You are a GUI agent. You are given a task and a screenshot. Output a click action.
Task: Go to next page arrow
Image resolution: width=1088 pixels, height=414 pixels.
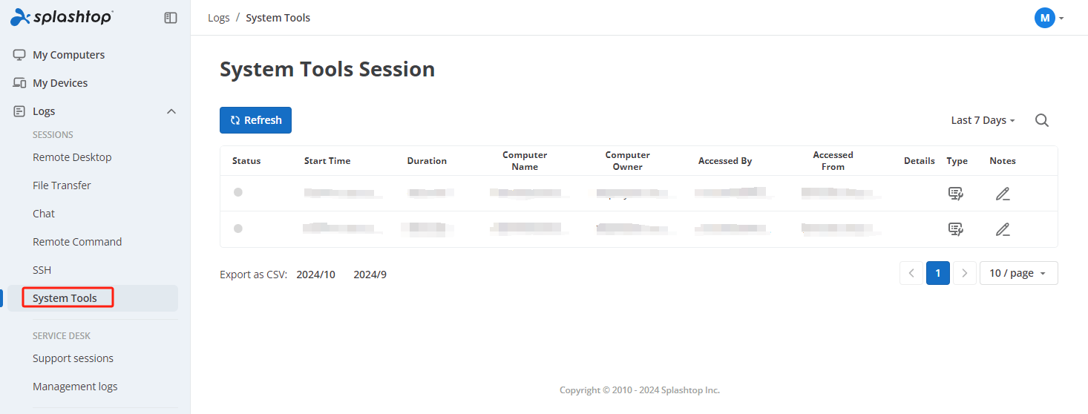[964, 273]
